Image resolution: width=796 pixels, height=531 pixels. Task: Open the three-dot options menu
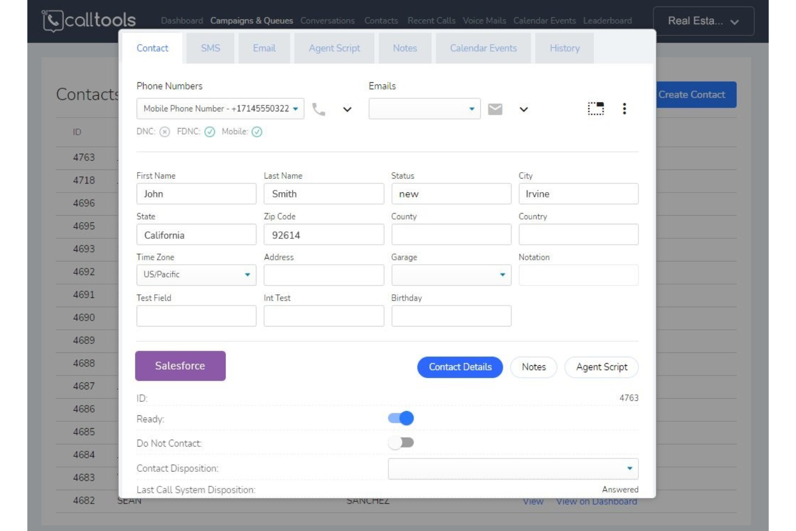(x=624, y=109)
